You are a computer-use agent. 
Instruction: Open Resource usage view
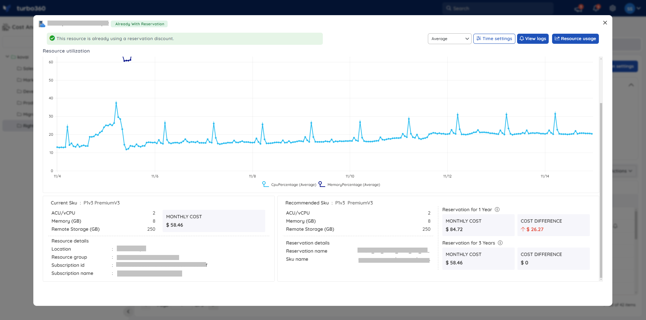[x=575, y=39]
